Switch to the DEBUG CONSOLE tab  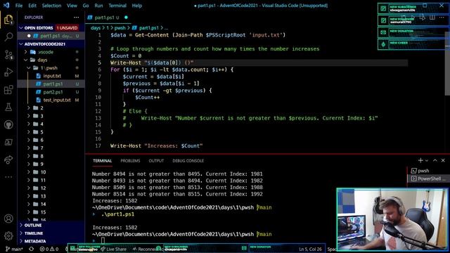point(188,161)
